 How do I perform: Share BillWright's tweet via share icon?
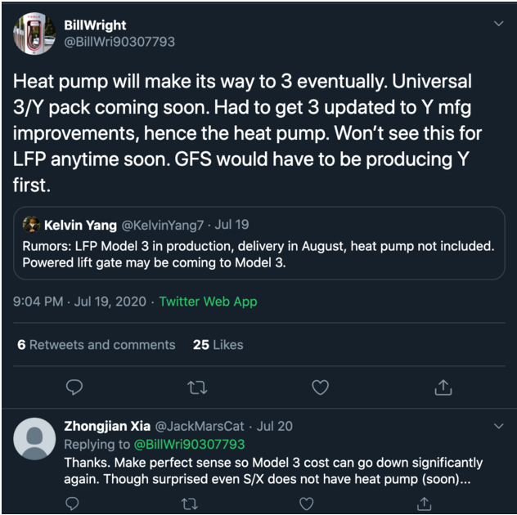click(443, 387)
